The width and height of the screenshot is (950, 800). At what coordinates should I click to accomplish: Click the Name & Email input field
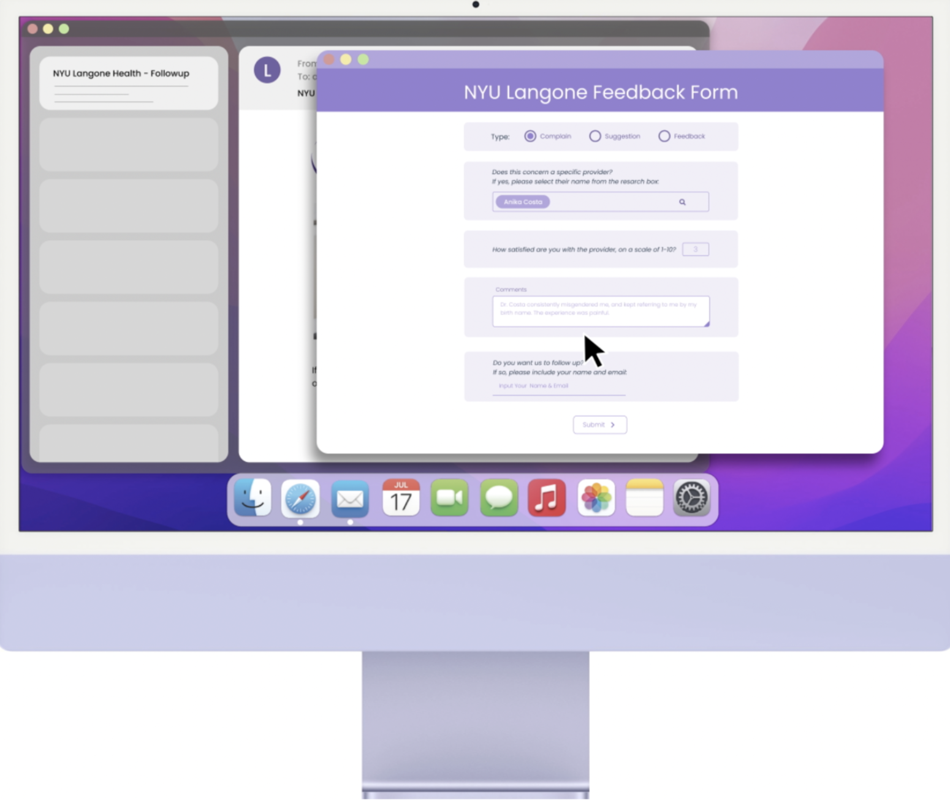tap(559, 387)
